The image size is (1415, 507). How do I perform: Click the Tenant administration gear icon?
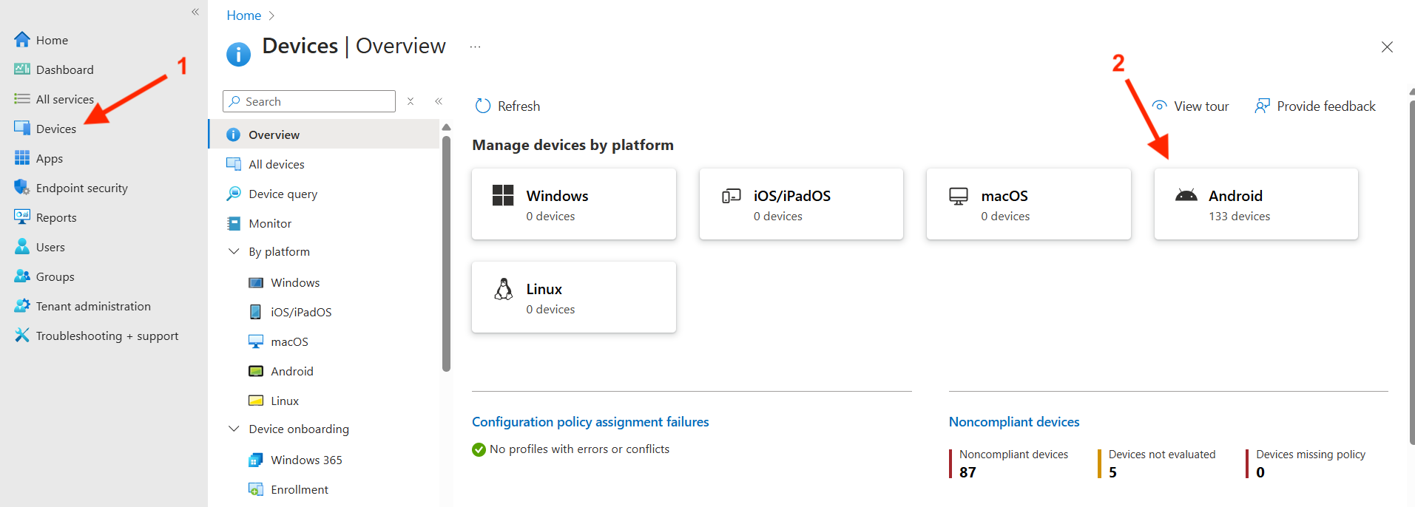[22, 306]
